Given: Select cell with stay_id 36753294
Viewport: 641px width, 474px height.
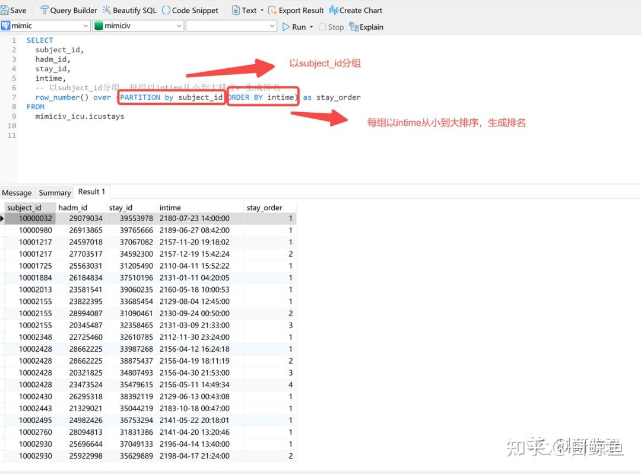Looking at the screenshot, I should [131, 419].
